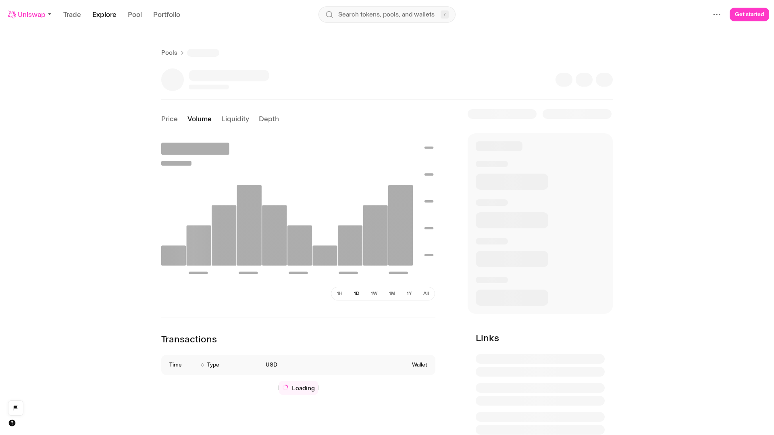The image size is (774, 435).
Task: Open the help question mark icon
Action: tap(12, 423)
